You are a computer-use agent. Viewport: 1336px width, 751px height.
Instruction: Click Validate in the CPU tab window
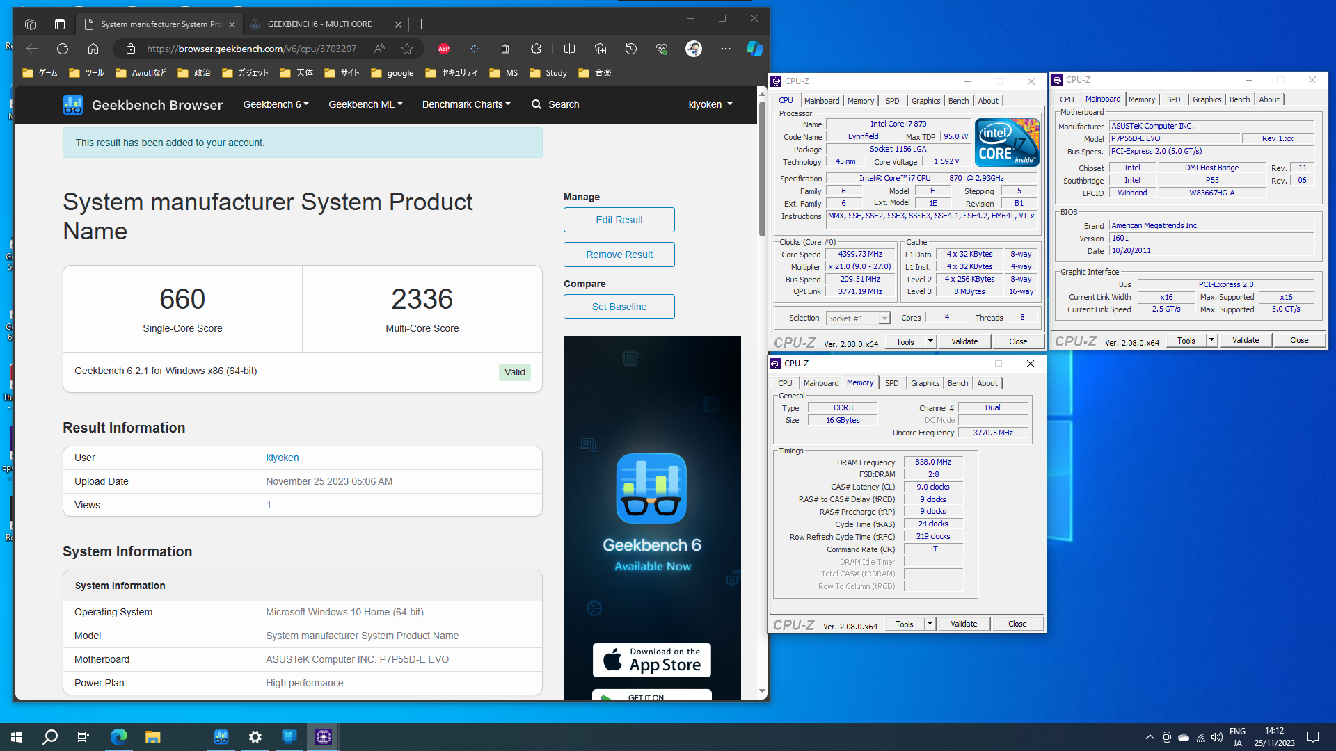click(964, 341)
